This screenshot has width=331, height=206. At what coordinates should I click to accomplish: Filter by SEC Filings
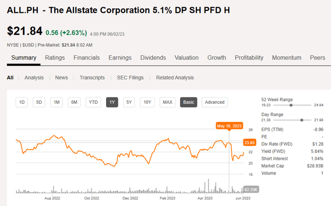click(x=130, y=78)
